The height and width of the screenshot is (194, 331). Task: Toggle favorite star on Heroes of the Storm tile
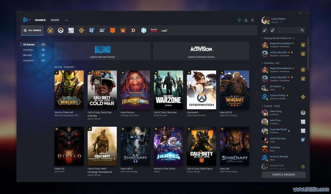coord(156,129)
